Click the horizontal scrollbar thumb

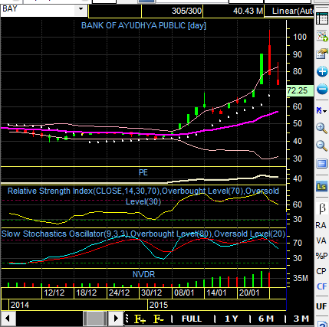pyautogui.click(x=95, y=319)
